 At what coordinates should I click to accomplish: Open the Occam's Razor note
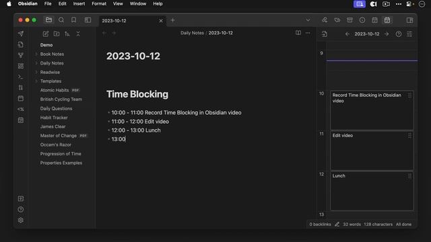(x=55, y=145)
